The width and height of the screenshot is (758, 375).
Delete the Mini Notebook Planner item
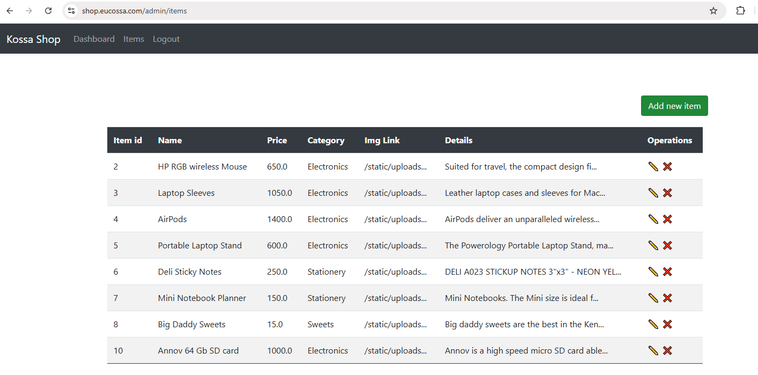click(x=667, y=298)
